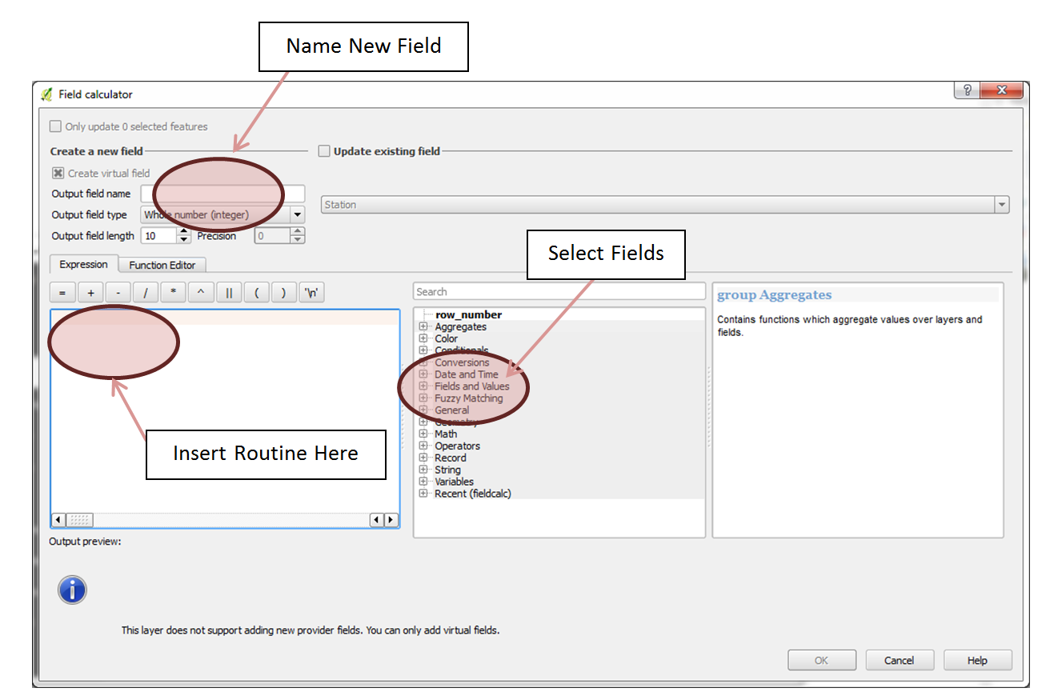Close the Field calculator window
This screenshot has width=1062, height=700.
1001,90
